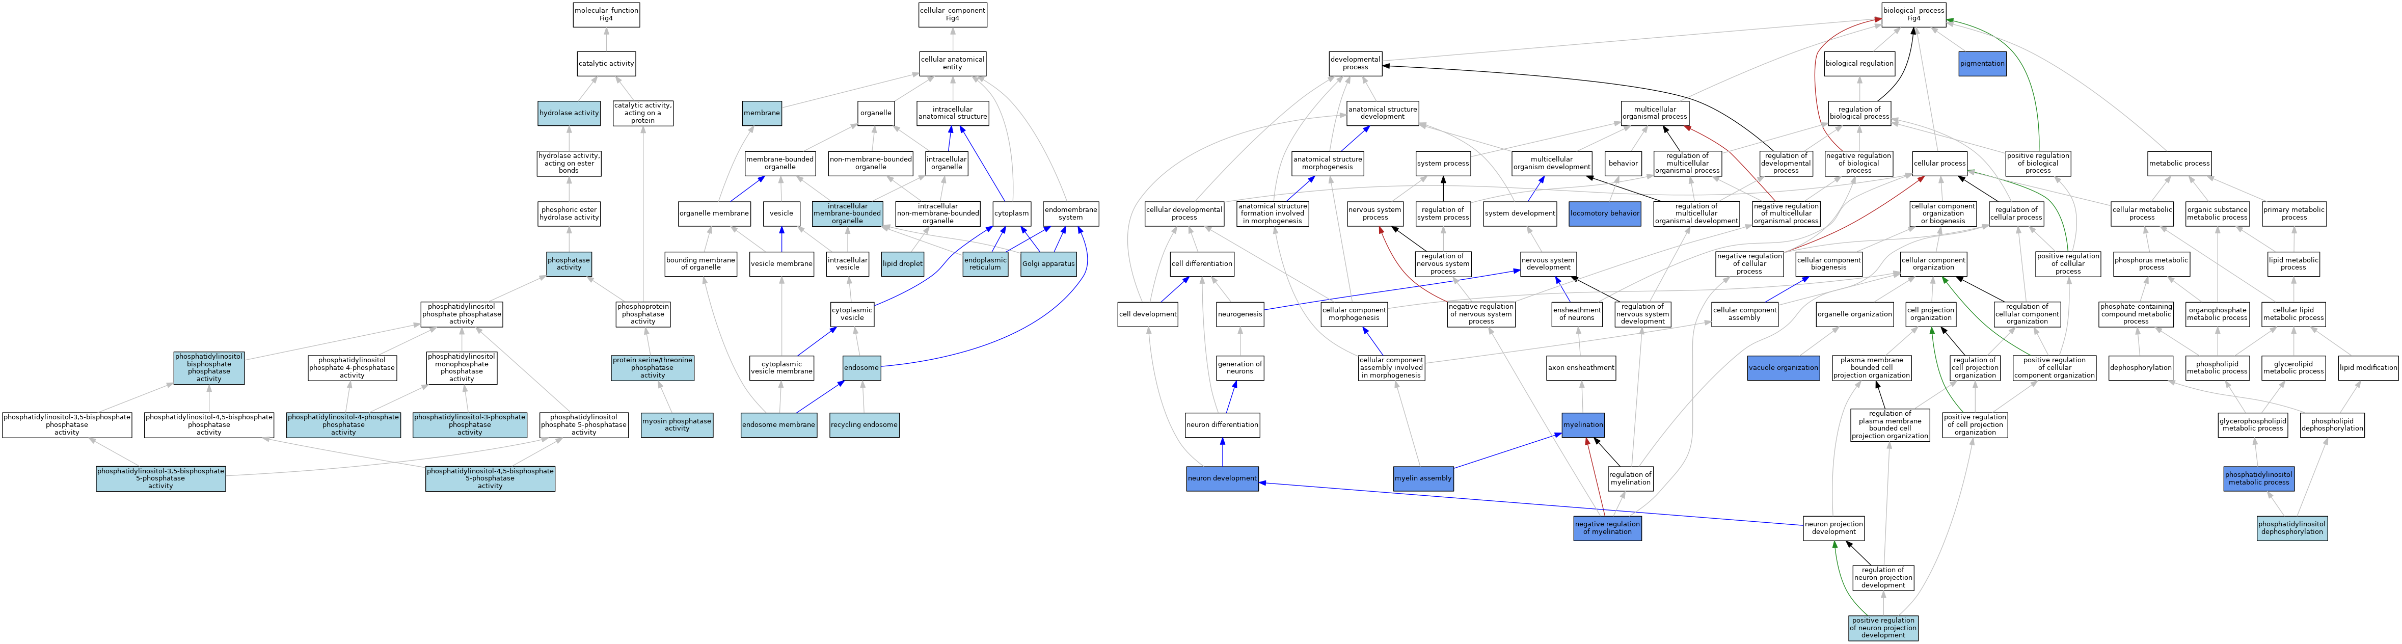Click protein serine/threonine phosphatase activity node
The width and height of the screenshot is (2402, 644).
pos(653,368)
